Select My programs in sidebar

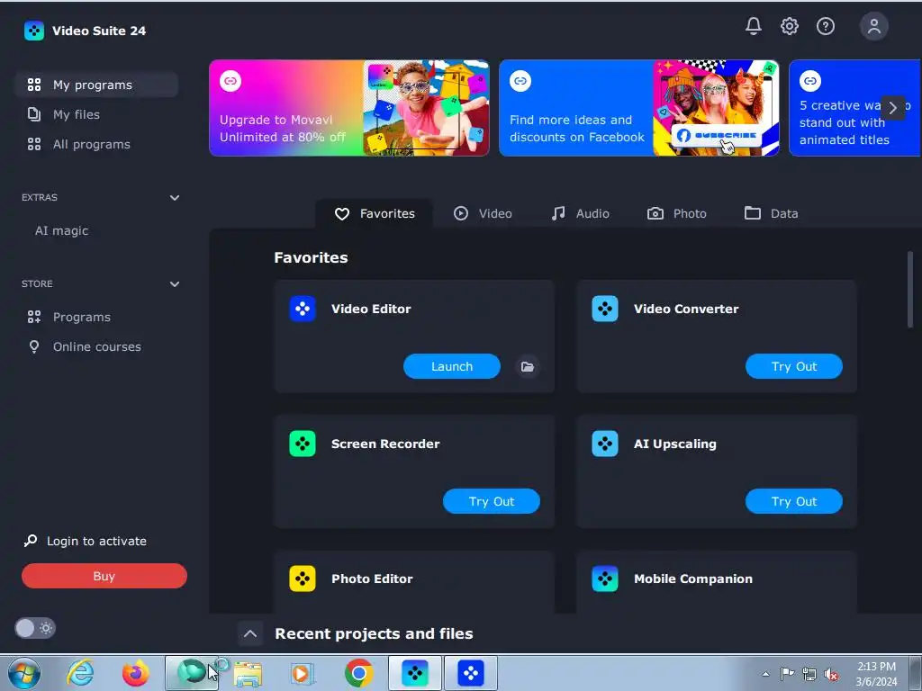(96, 85)
